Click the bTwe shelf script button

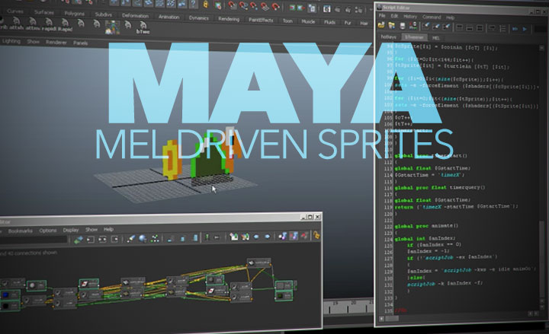(x=143, y=27)
